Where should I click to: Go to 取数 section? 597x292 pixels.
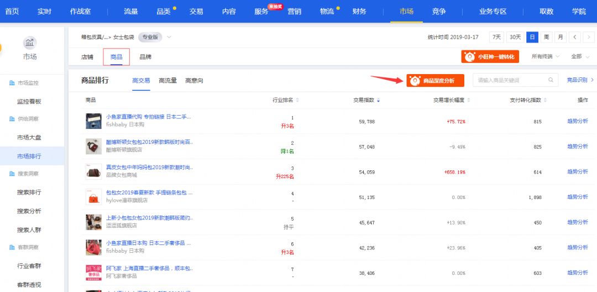tap(546, 11)
